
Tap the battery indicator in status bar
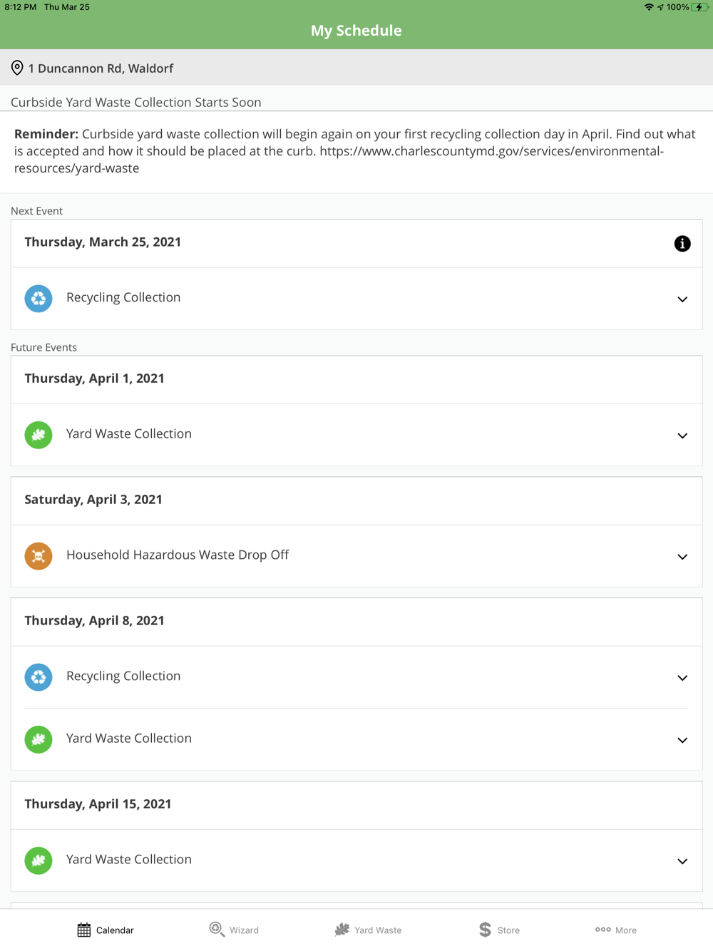coord(700,7)
